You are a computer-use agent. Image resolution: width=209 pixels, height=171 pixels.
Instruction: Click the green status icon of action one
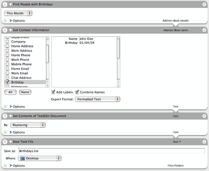click(5, 21)
